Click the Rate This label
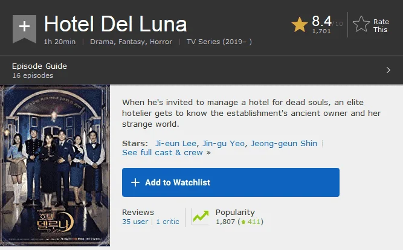 point(381,26)
